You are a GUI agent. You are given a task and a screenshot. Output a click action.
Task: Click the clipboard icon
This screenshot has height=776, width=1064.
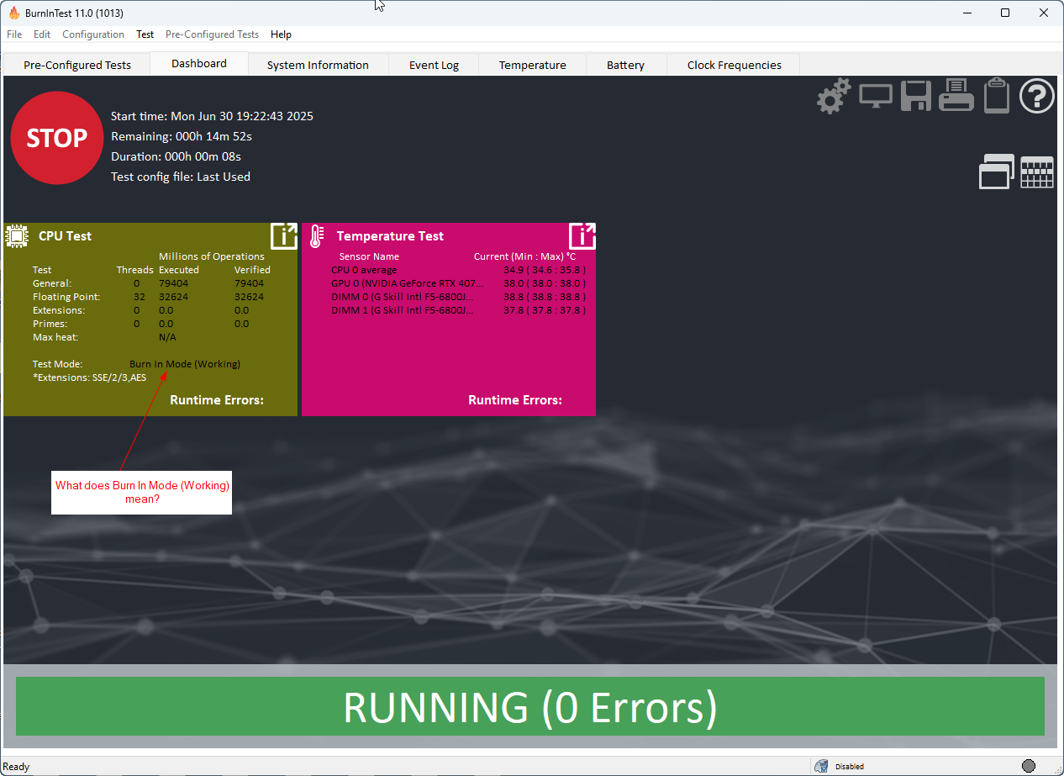(997, 95)
